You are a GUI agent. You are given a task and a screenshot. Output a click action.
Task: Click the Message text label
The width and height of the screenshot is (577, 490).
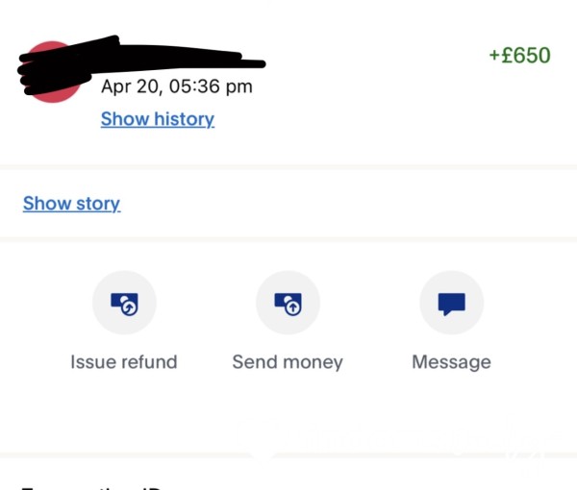click(x=452, y=362)
